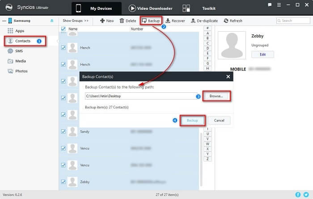Image resolution: width=313 pixels, height=199 pixels.
Task: Close the Backup Contact(s) dialog
Action: [x=228, y=77]
